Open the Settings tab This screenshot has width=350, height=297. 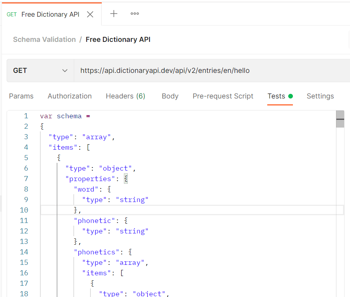pos(320,96)
